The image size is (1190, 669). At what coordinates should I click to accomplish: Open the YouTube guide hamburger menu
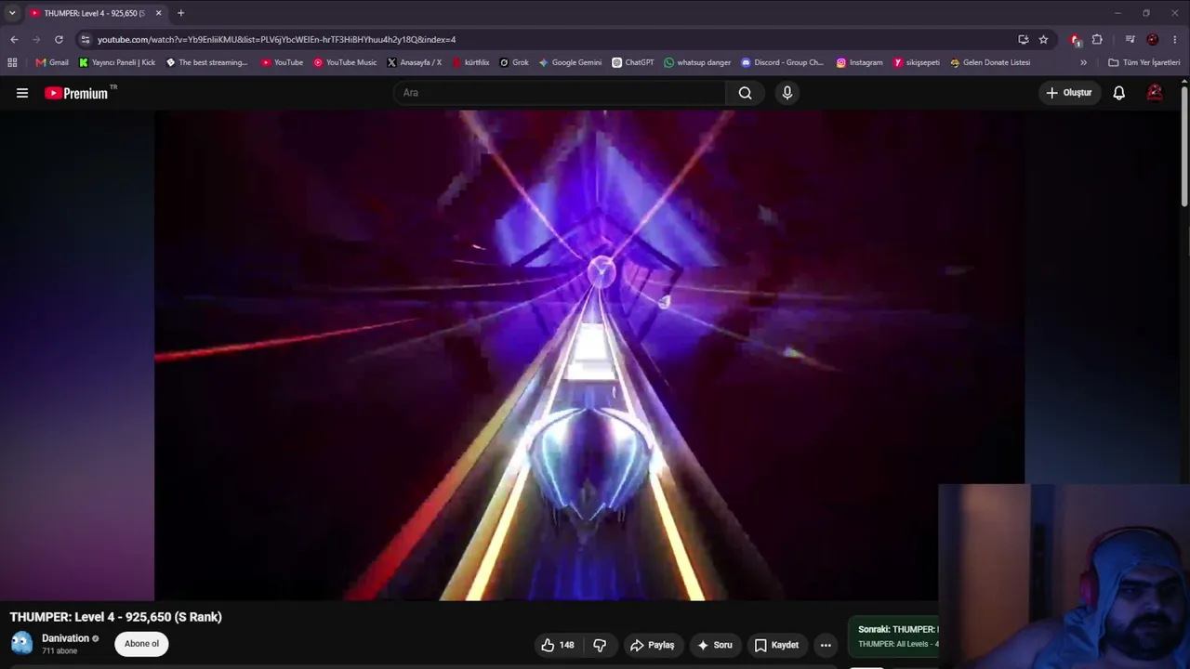[x=22, y=93]
